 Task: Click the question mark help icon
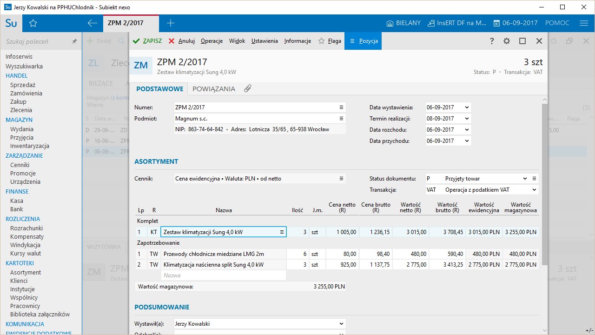coord(492,41)
